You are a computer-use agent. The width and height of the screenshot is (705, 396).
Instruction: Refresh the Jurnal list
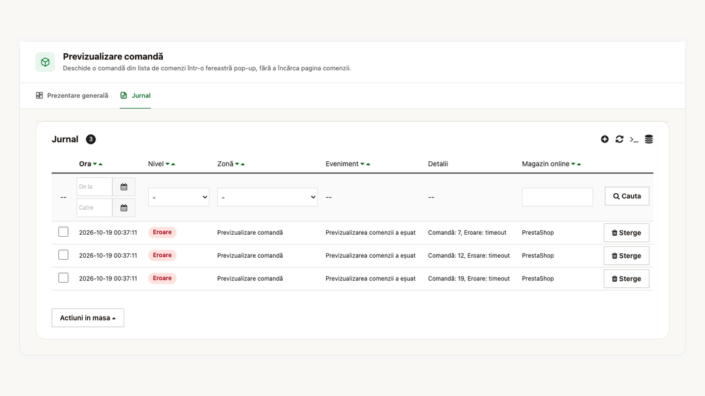click(620, 139)
